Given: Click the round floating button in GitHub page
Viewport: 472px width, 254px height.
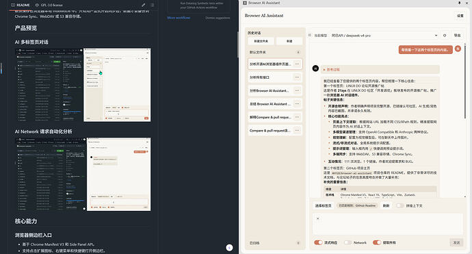Looking at the screenshot, I should click(x=229, y=248).
